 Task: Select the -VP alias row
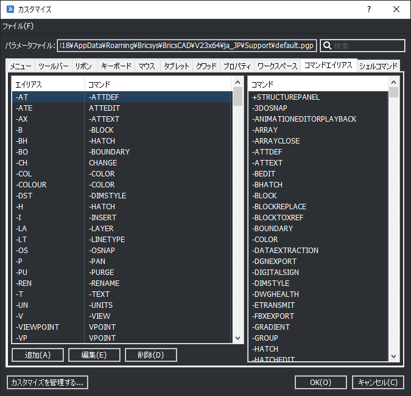(122, 338)
